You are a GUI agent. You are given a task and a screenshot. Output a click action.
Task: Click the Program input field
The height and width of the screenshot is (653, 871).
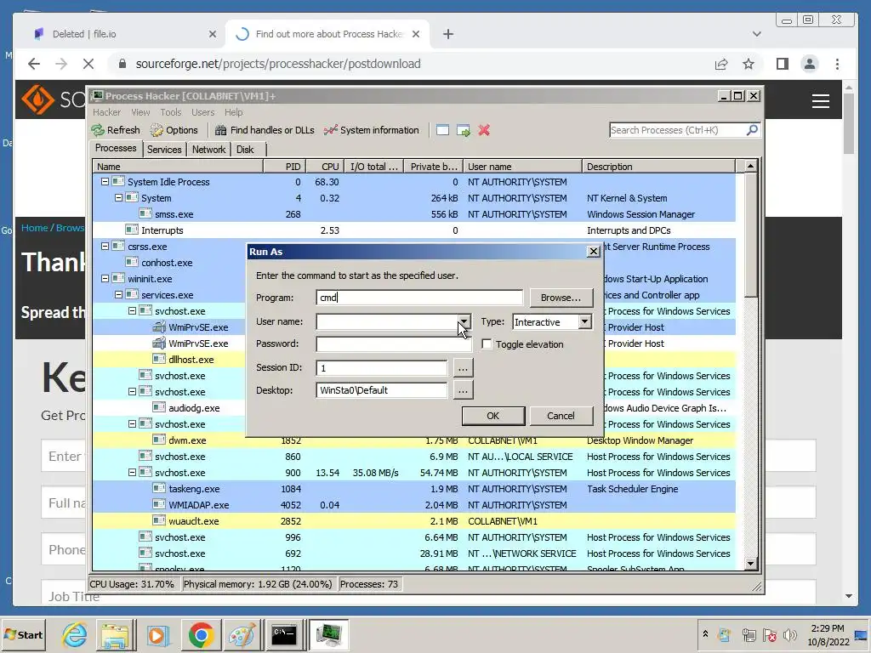419,298
